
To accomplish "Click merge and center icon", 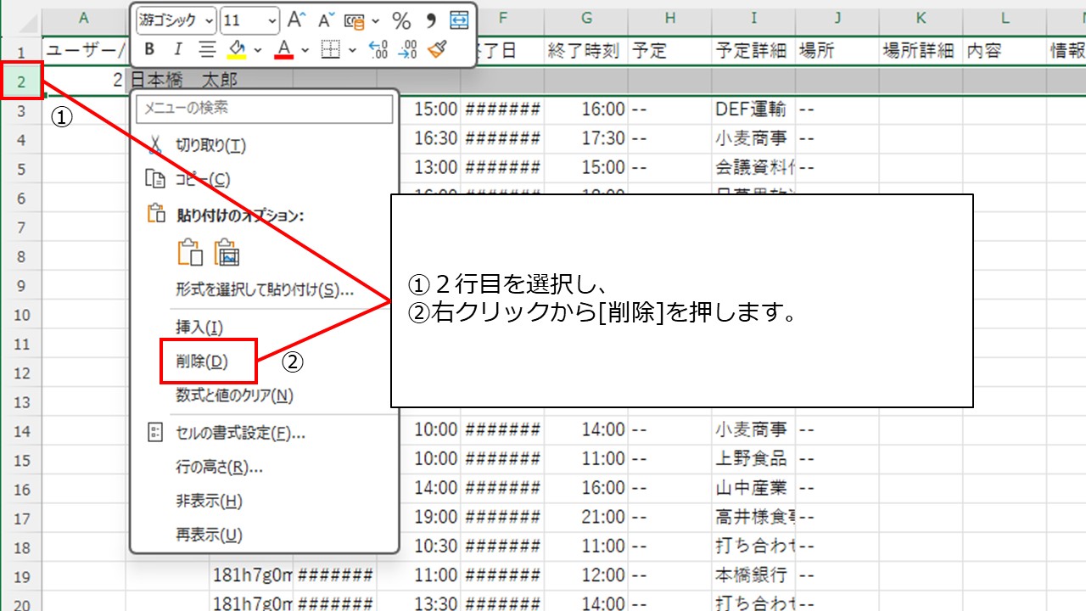I will point(459,20).
